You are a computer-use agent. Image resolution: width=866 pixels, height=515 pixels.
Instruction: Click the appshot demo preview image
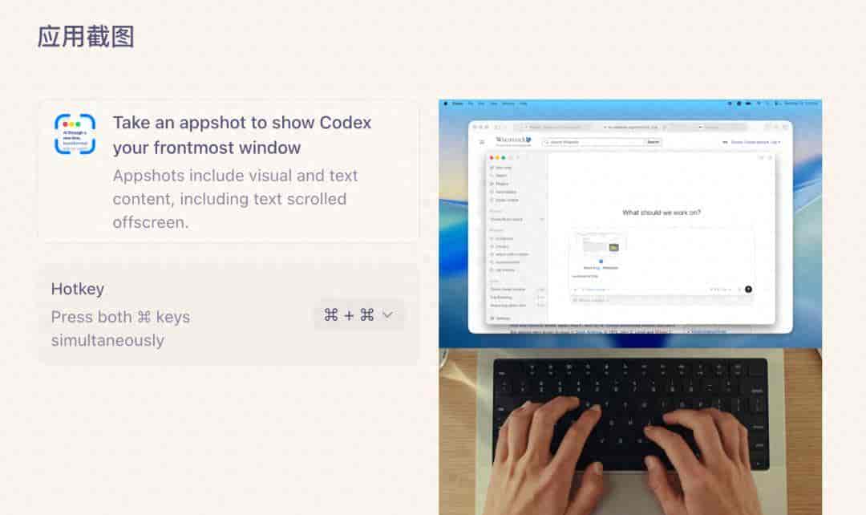(630, 306)
